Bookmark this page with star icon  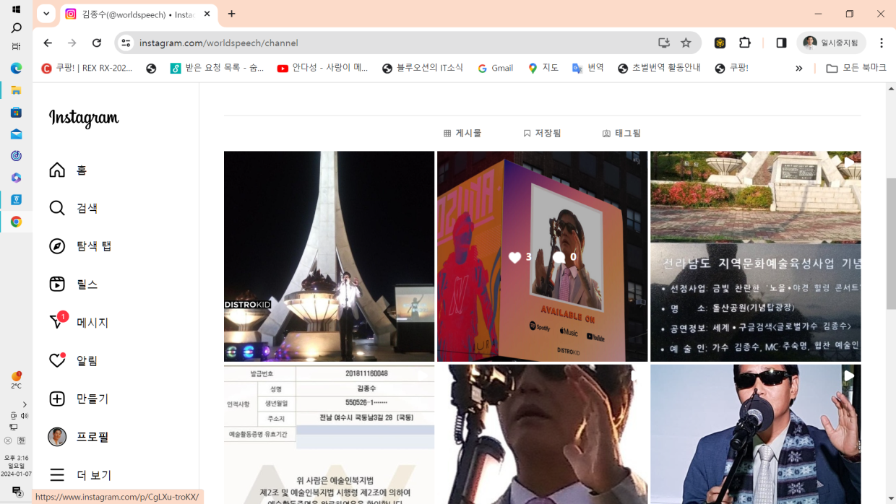pyautogui.click(x=686, y=43)
